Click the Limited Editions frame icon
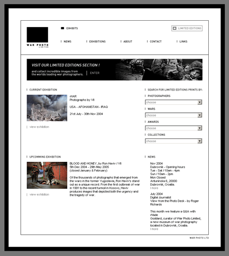Image resolution: width=229 pixels, height=256 pixels. click(x=175, y=28)
